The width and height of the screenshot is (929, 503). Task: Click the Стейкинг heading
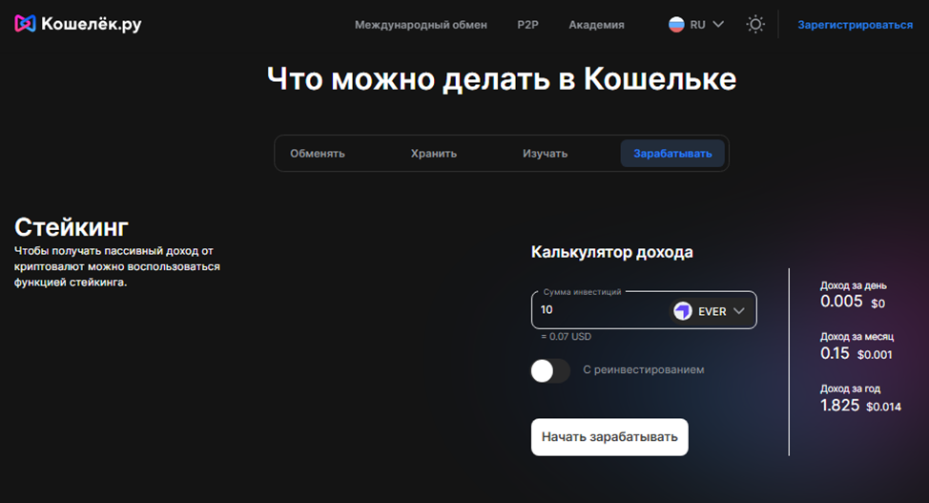[x=72, y=227]
